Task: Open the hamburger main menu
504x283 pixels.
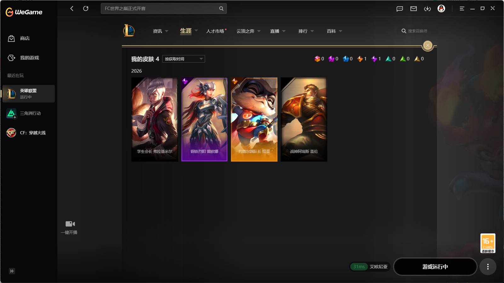Action: coord(462,8)
